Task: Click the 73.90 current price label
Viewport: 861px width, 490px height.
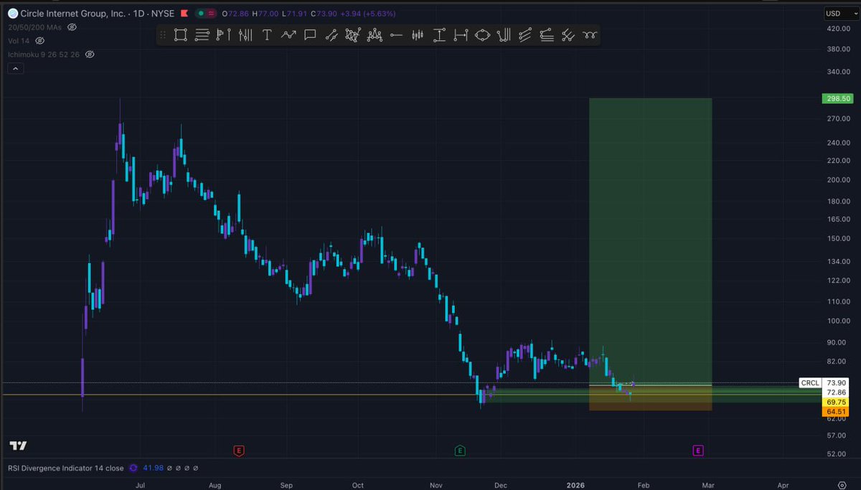Action: click(x=836, y=383)
